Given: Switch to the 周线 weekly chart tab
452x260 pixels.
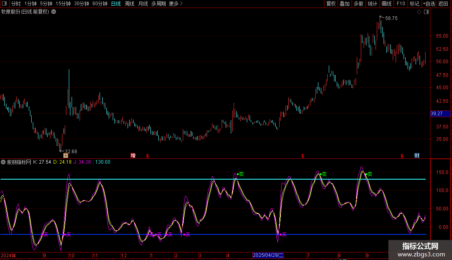Looking at the screenshot, I should (130, 4).
